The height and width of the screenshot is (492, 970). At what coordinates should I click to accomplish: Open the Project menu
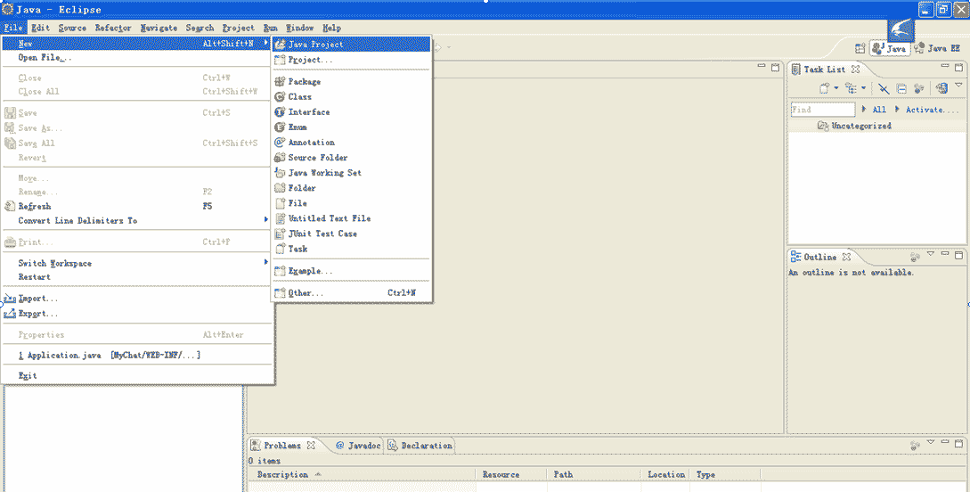[x=238, y=28]
